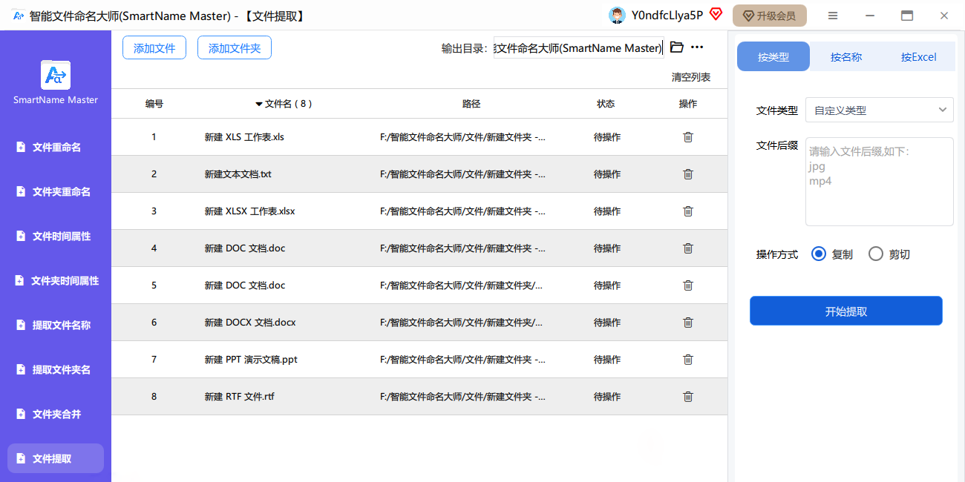Open 文件夹合并 in the sidebar
Screen dimensions: 965x482
[x=56, y=414]
